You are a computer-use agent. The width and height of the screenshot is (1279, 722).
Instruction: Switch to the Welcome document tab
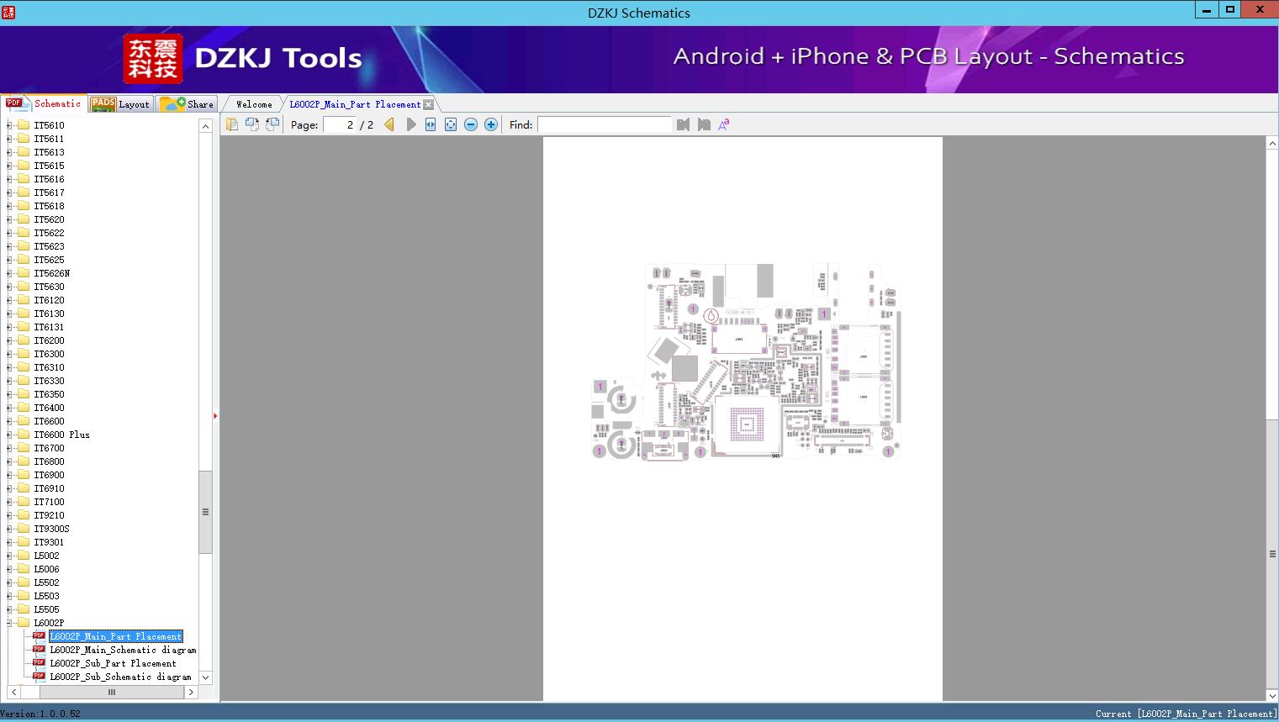(x=254, y=104)
